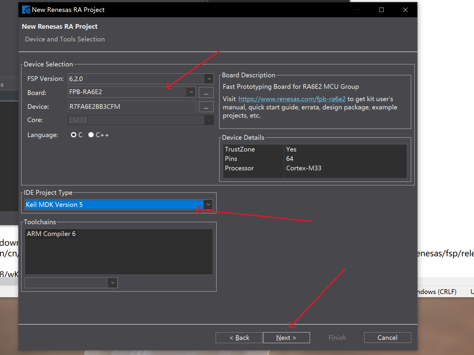Click the Next button
The height and width of the screenshot is (355, 474).
click(x=286, y=338)
